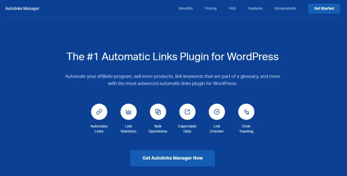Image resolution: width=347 pixels, height=176 pixels.
Task: Click the 'Click Tracking' label text
Action: (x=246, y=129)
